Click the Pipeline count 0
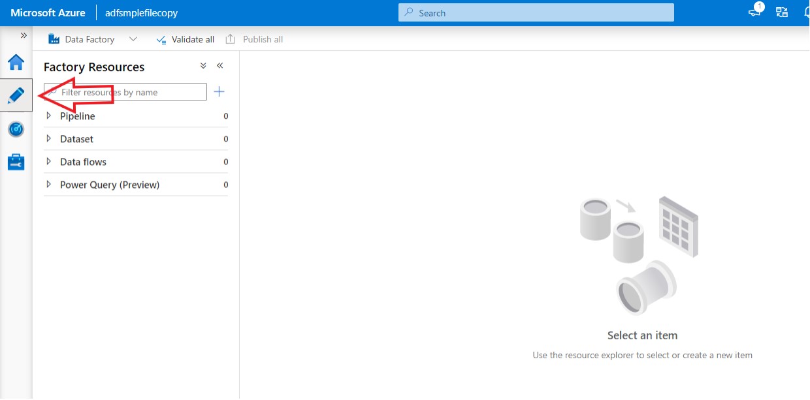The image size is (810, 400). pos(226,116)
